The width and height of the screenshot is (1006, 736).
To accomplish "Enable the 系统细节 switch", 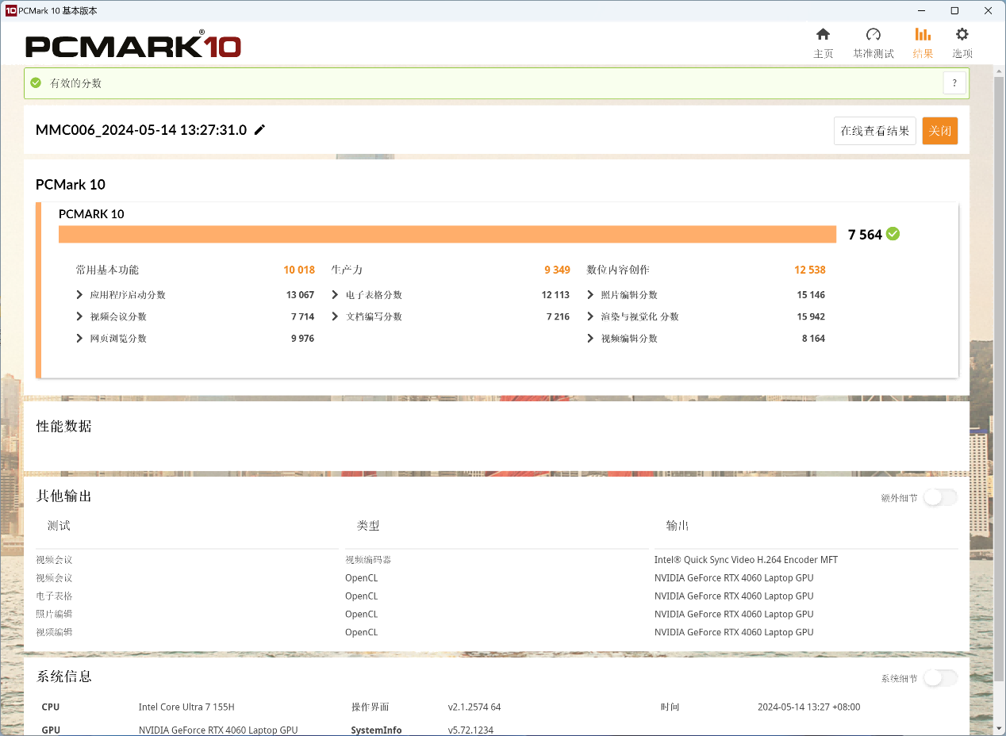I will click(940, 678).
